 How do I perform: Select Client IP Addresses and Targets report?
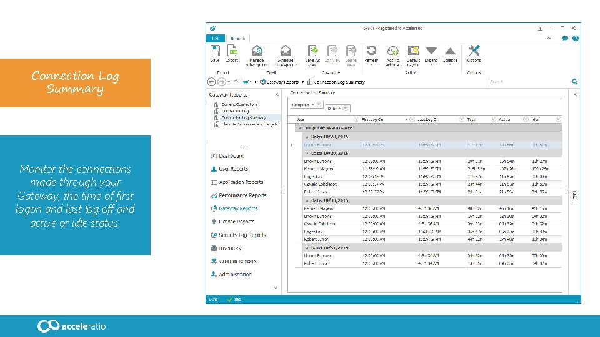tap(249, 125)
